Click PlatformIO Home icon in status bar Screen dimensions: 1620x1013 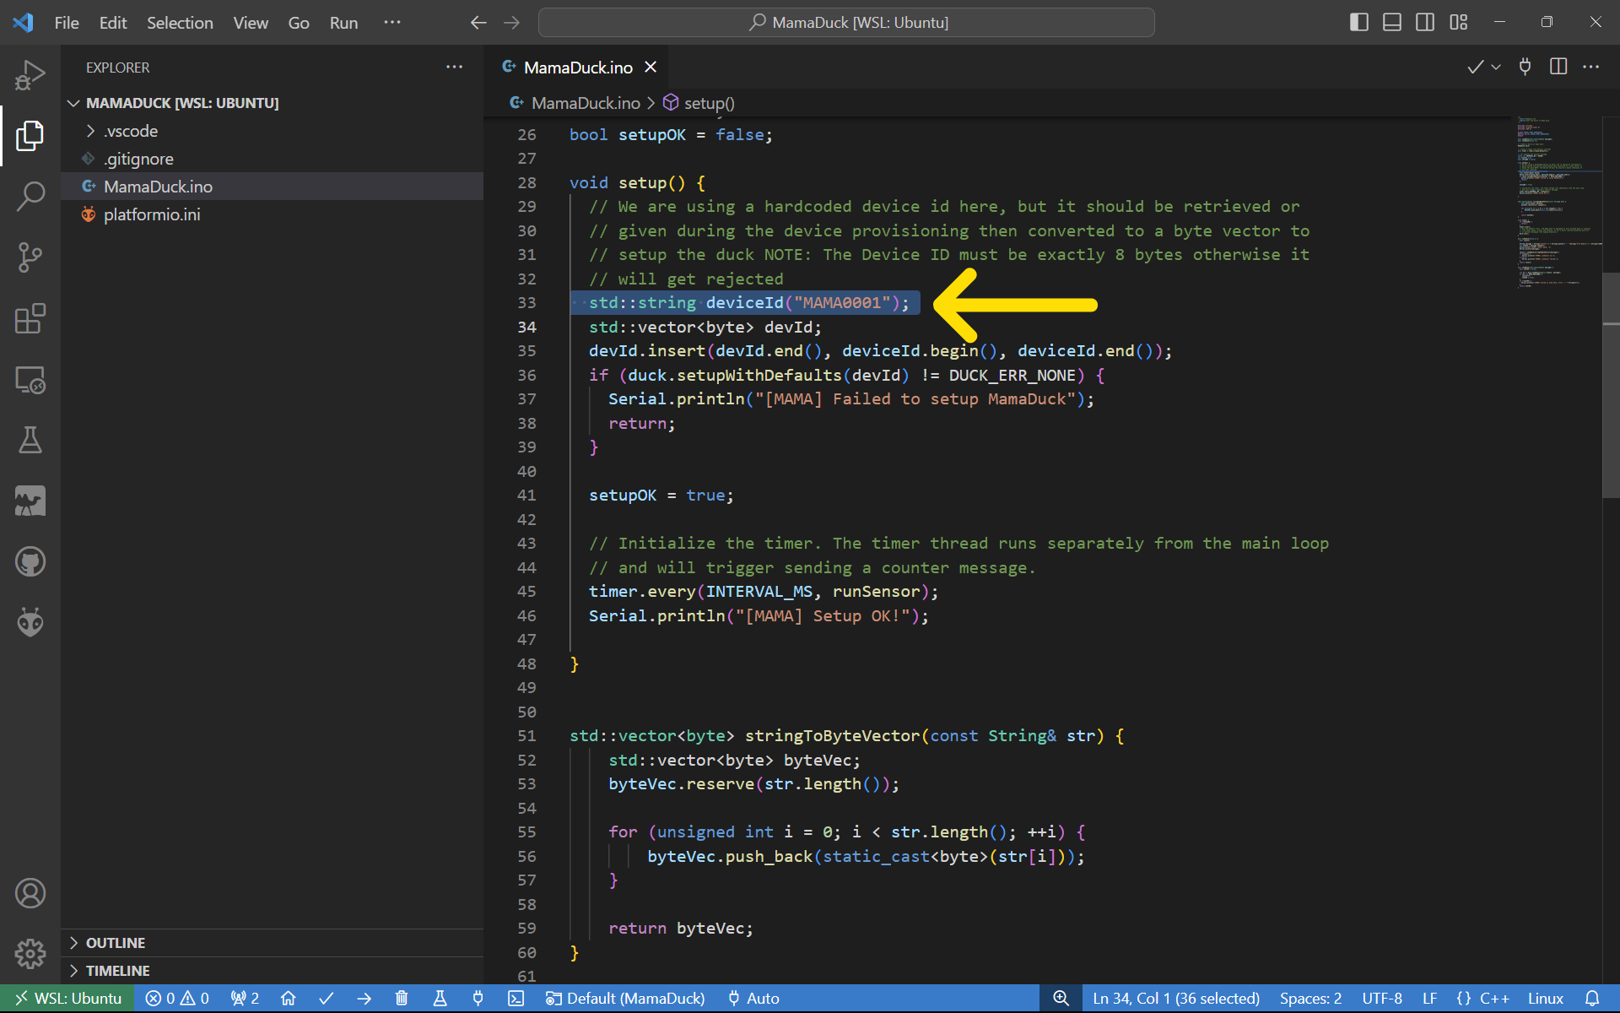289,999
